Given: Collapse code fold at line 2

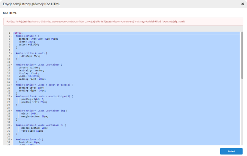Looking at the screenshot, I should pos(11,36).
